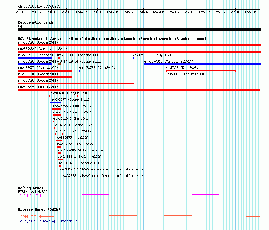Click the chr6:65378410..65535915 coordinate label
The image size is (269, 230).
click(x=39, y=6)
